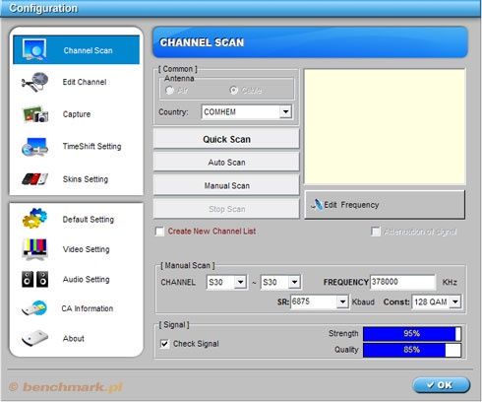The width and height of the screenshot is (482, 402).
Task: Click the Edit Frequency button
Action: click(385, 205)
